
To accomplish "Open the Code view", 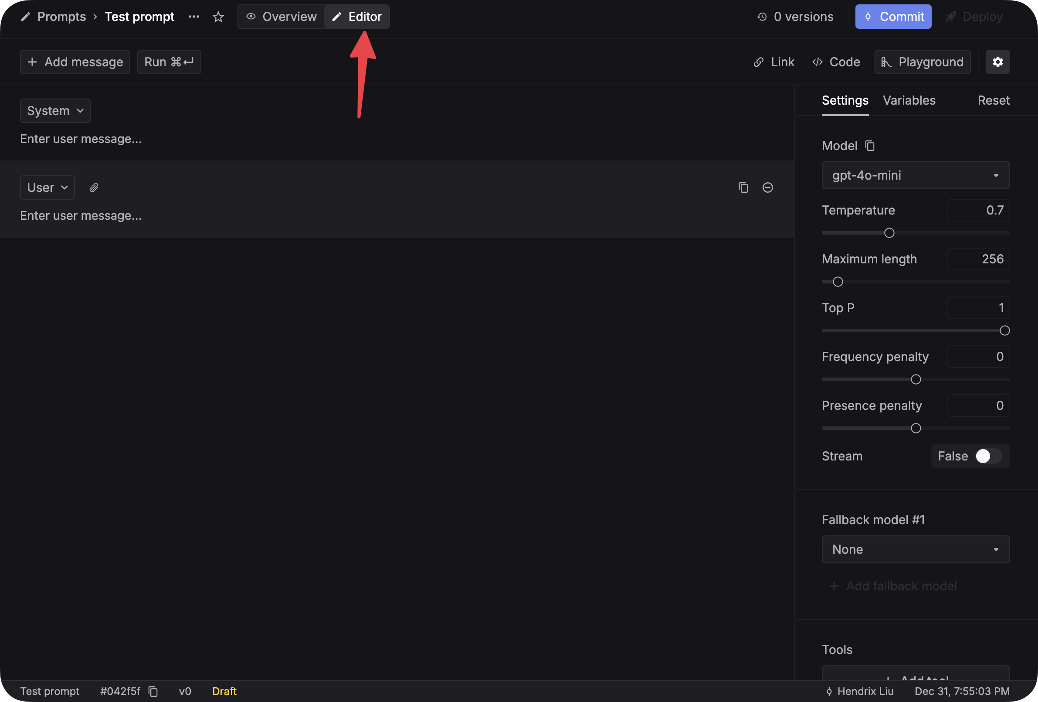I will click(836, 61).
